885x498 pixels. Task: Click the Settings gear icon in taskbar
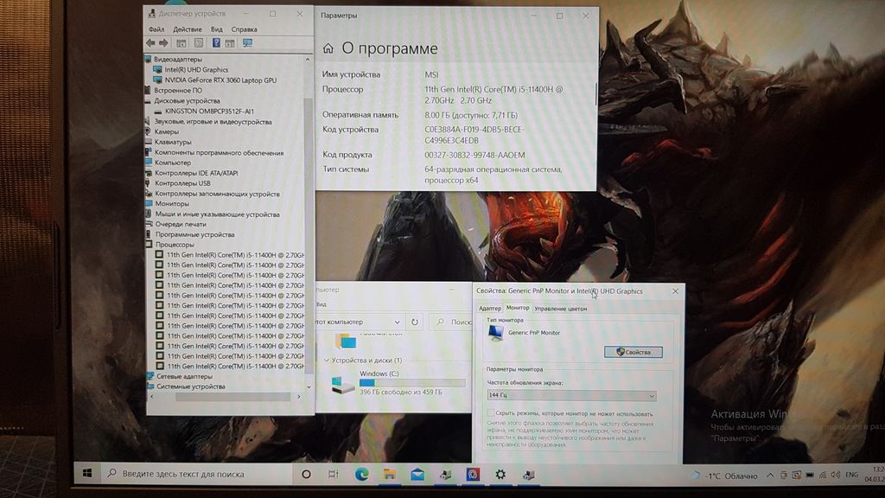pos(500,475)
